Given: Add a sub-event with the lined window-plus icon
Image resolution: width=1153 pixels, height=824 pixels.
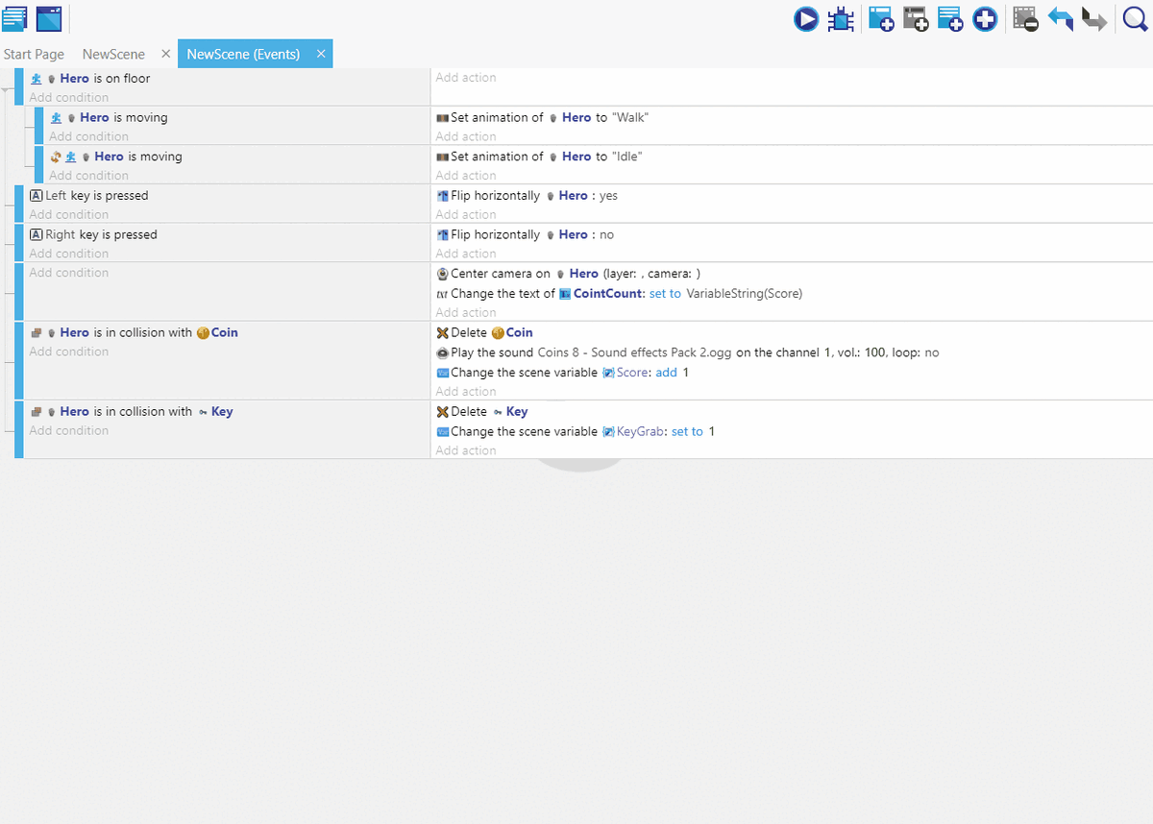Looking at the screenshot, I should tap(950, 18).
